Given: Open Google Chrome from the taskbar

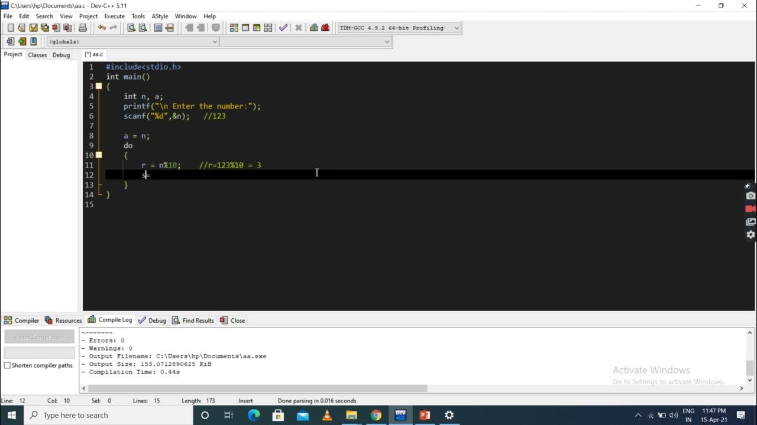Looking at the screenshot, I should click(x=376, y=415).
